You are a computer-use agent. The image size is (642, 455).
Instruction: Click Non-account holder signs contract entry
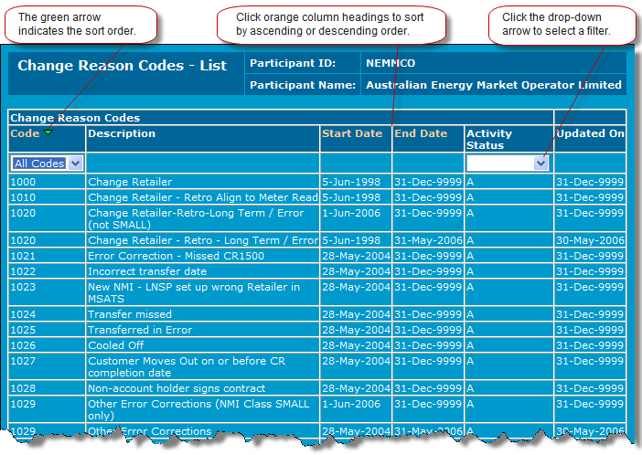tap(177, 388)
